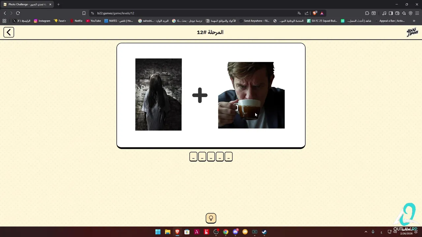Expand the hidden bookmarks overflow chevron

(414, 21)
